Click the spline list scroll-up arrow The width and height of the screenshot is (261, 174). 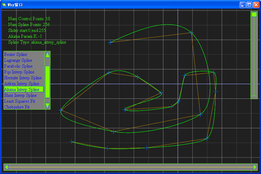47,55
